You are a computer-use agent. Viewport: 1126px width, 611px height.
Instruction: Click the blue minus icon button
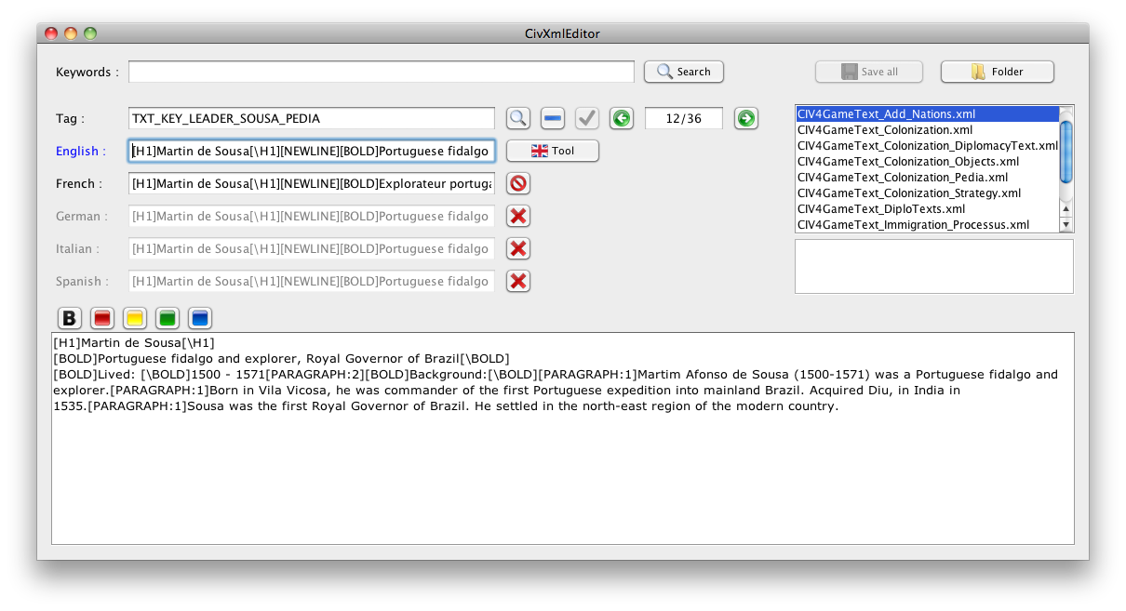[x=553, y=118]
